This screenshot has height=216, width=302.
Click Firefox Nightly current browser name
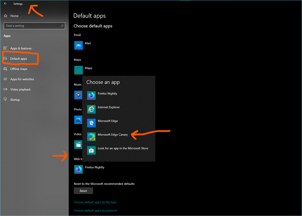pos(95,167)
